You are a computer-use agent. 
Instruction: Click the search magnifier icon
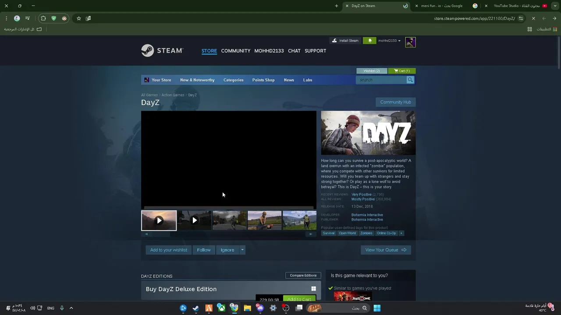(410, 80)
